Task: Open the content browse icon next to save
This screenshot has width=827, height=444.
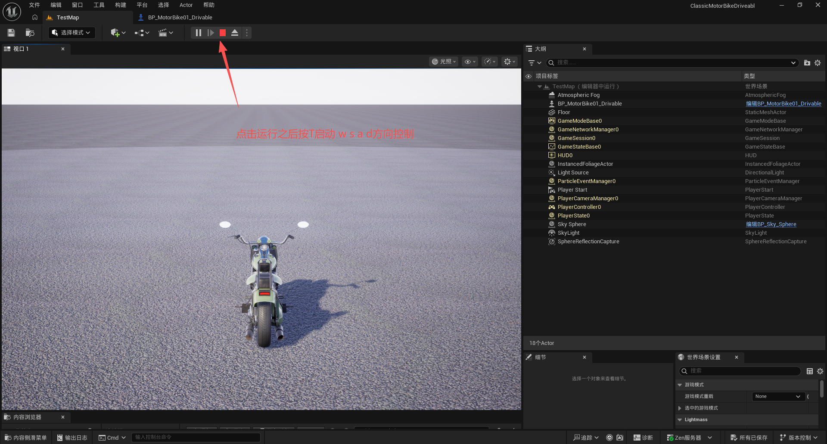Action: (x=30, y=33)
